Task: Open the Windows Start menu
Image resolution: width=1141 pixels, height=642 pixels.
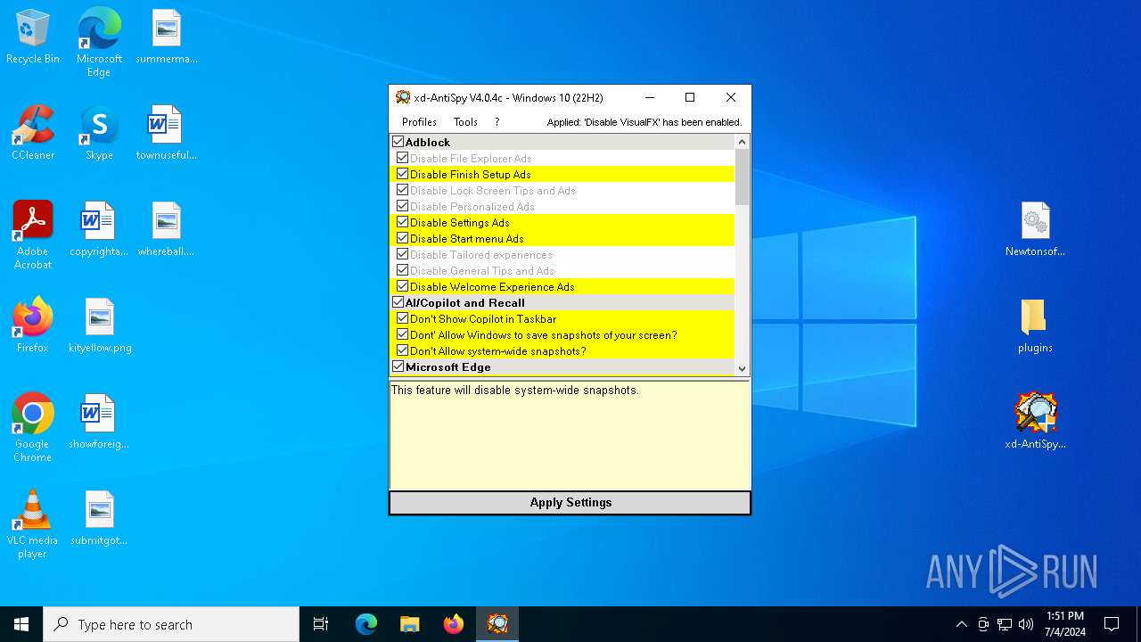Action: 21,624
